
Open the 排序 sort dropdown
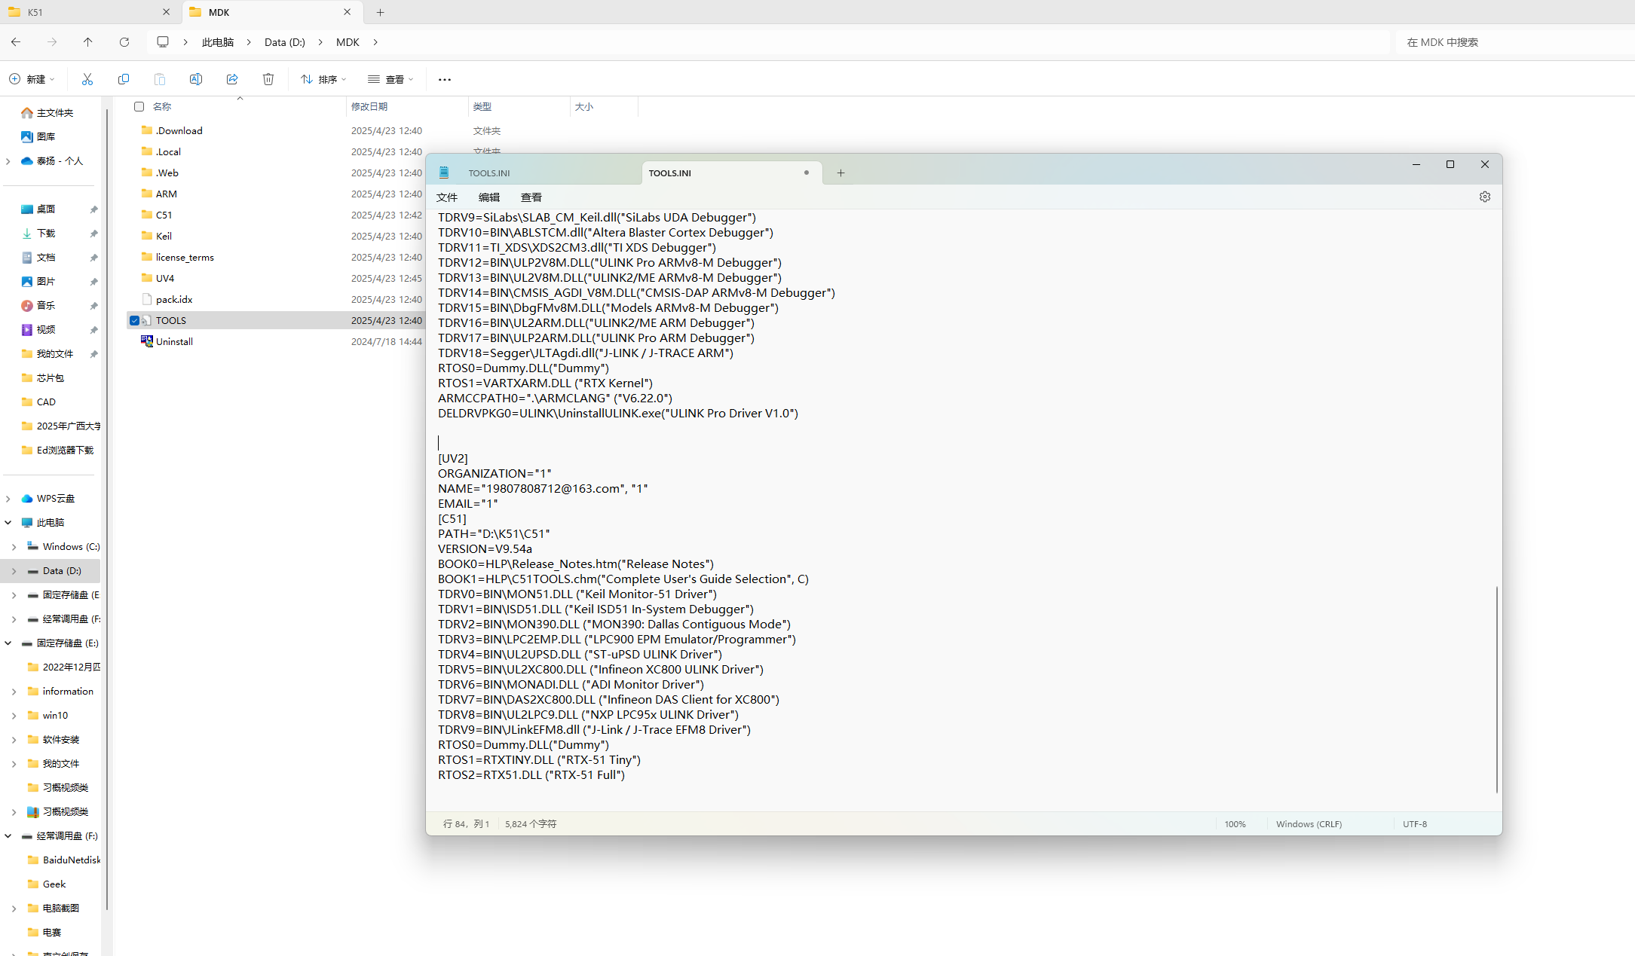(323, 79)
